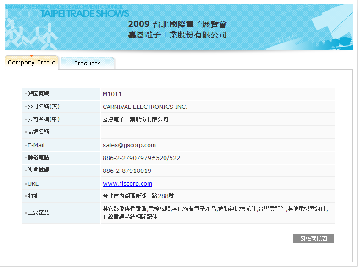Screen dimensions: 358x267
Task: Open the Products tab
Action: pyautogui.click(x=87, y=64)
